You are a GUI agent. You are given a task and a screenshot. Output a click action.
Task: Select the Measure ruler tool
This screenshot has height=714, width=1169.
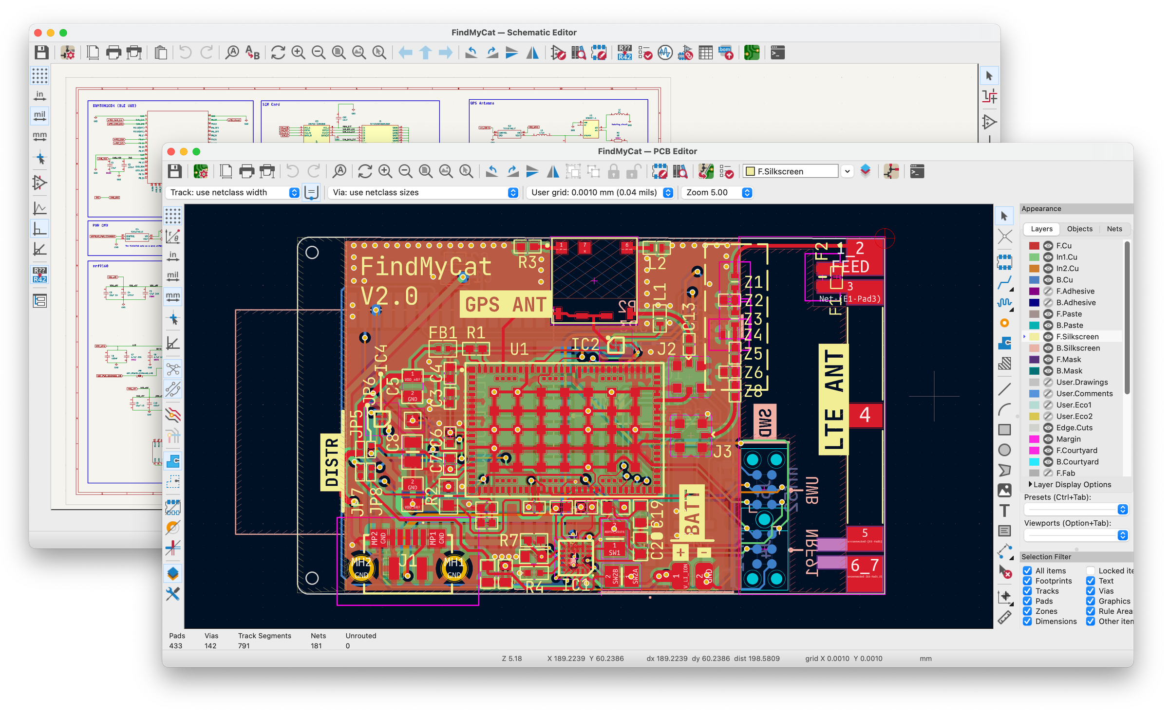tap(1004, 618)
